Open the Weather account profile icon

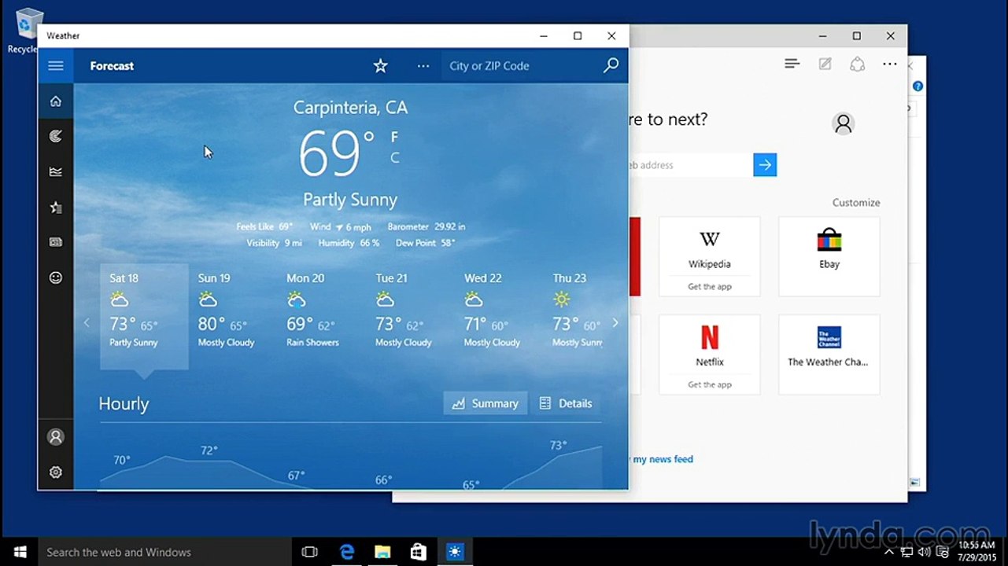55,437
